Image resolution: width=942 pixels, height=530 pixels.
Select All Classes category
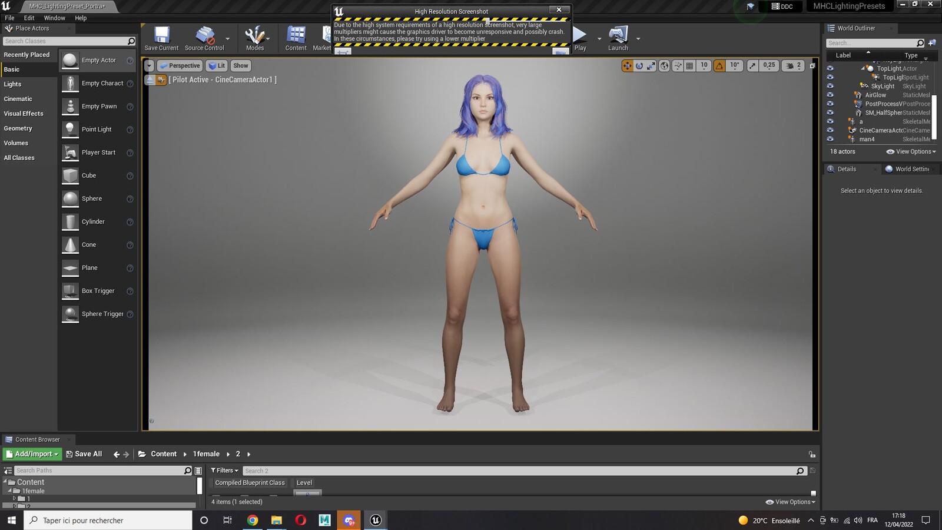click(19, 158)
